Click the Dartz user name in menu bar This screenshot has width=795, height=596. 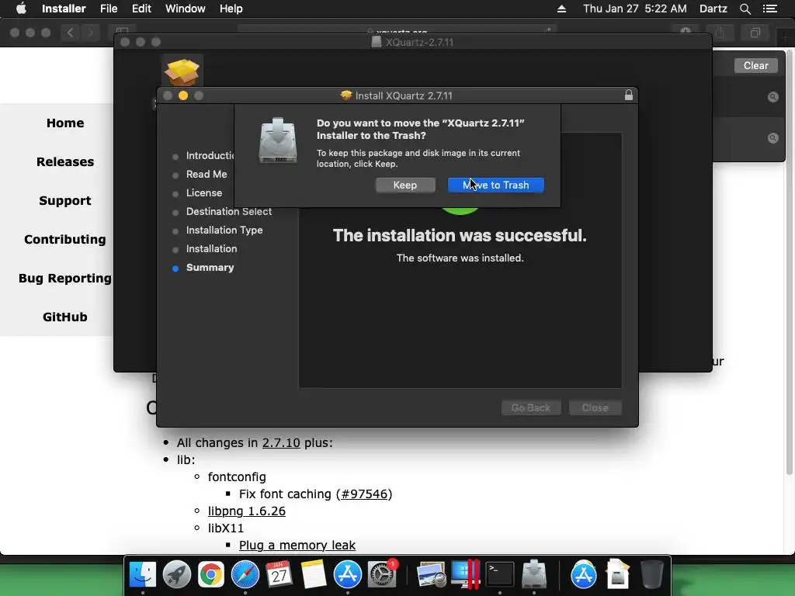pyautogui.click(x=713, y=9)
